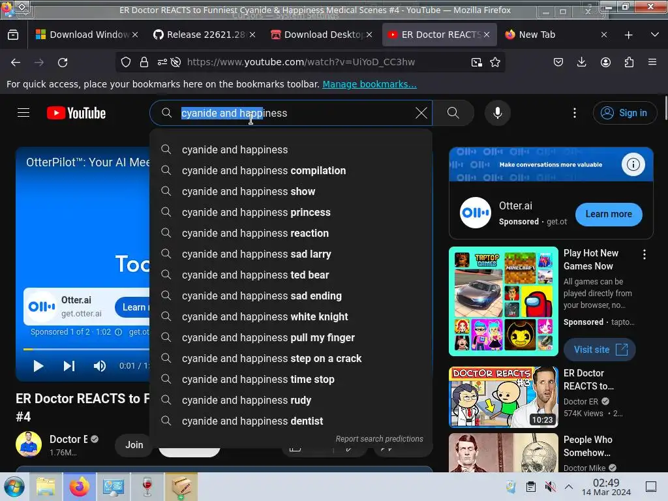This screenshot has width=668, height=501.
Task: Choose 'cyanide and happiness rudy' suggestion
Action: coord(291,400)
